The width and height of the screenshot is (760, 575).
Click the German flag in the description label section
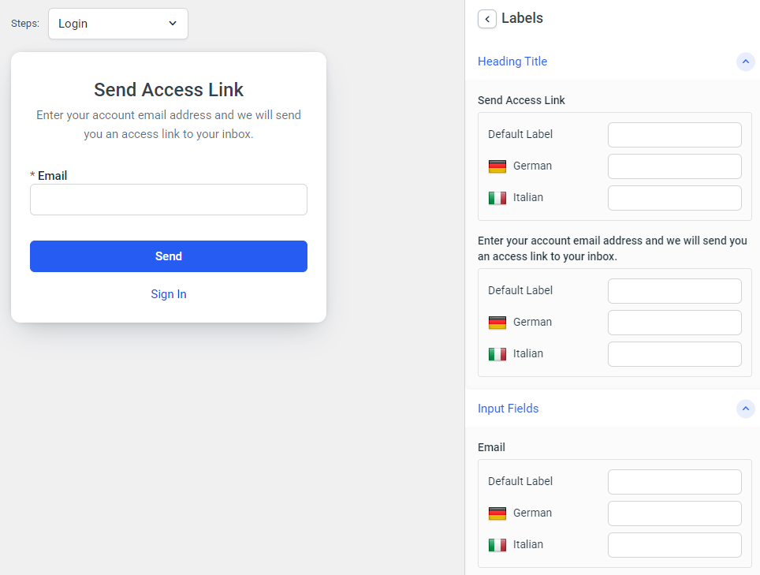497,322
